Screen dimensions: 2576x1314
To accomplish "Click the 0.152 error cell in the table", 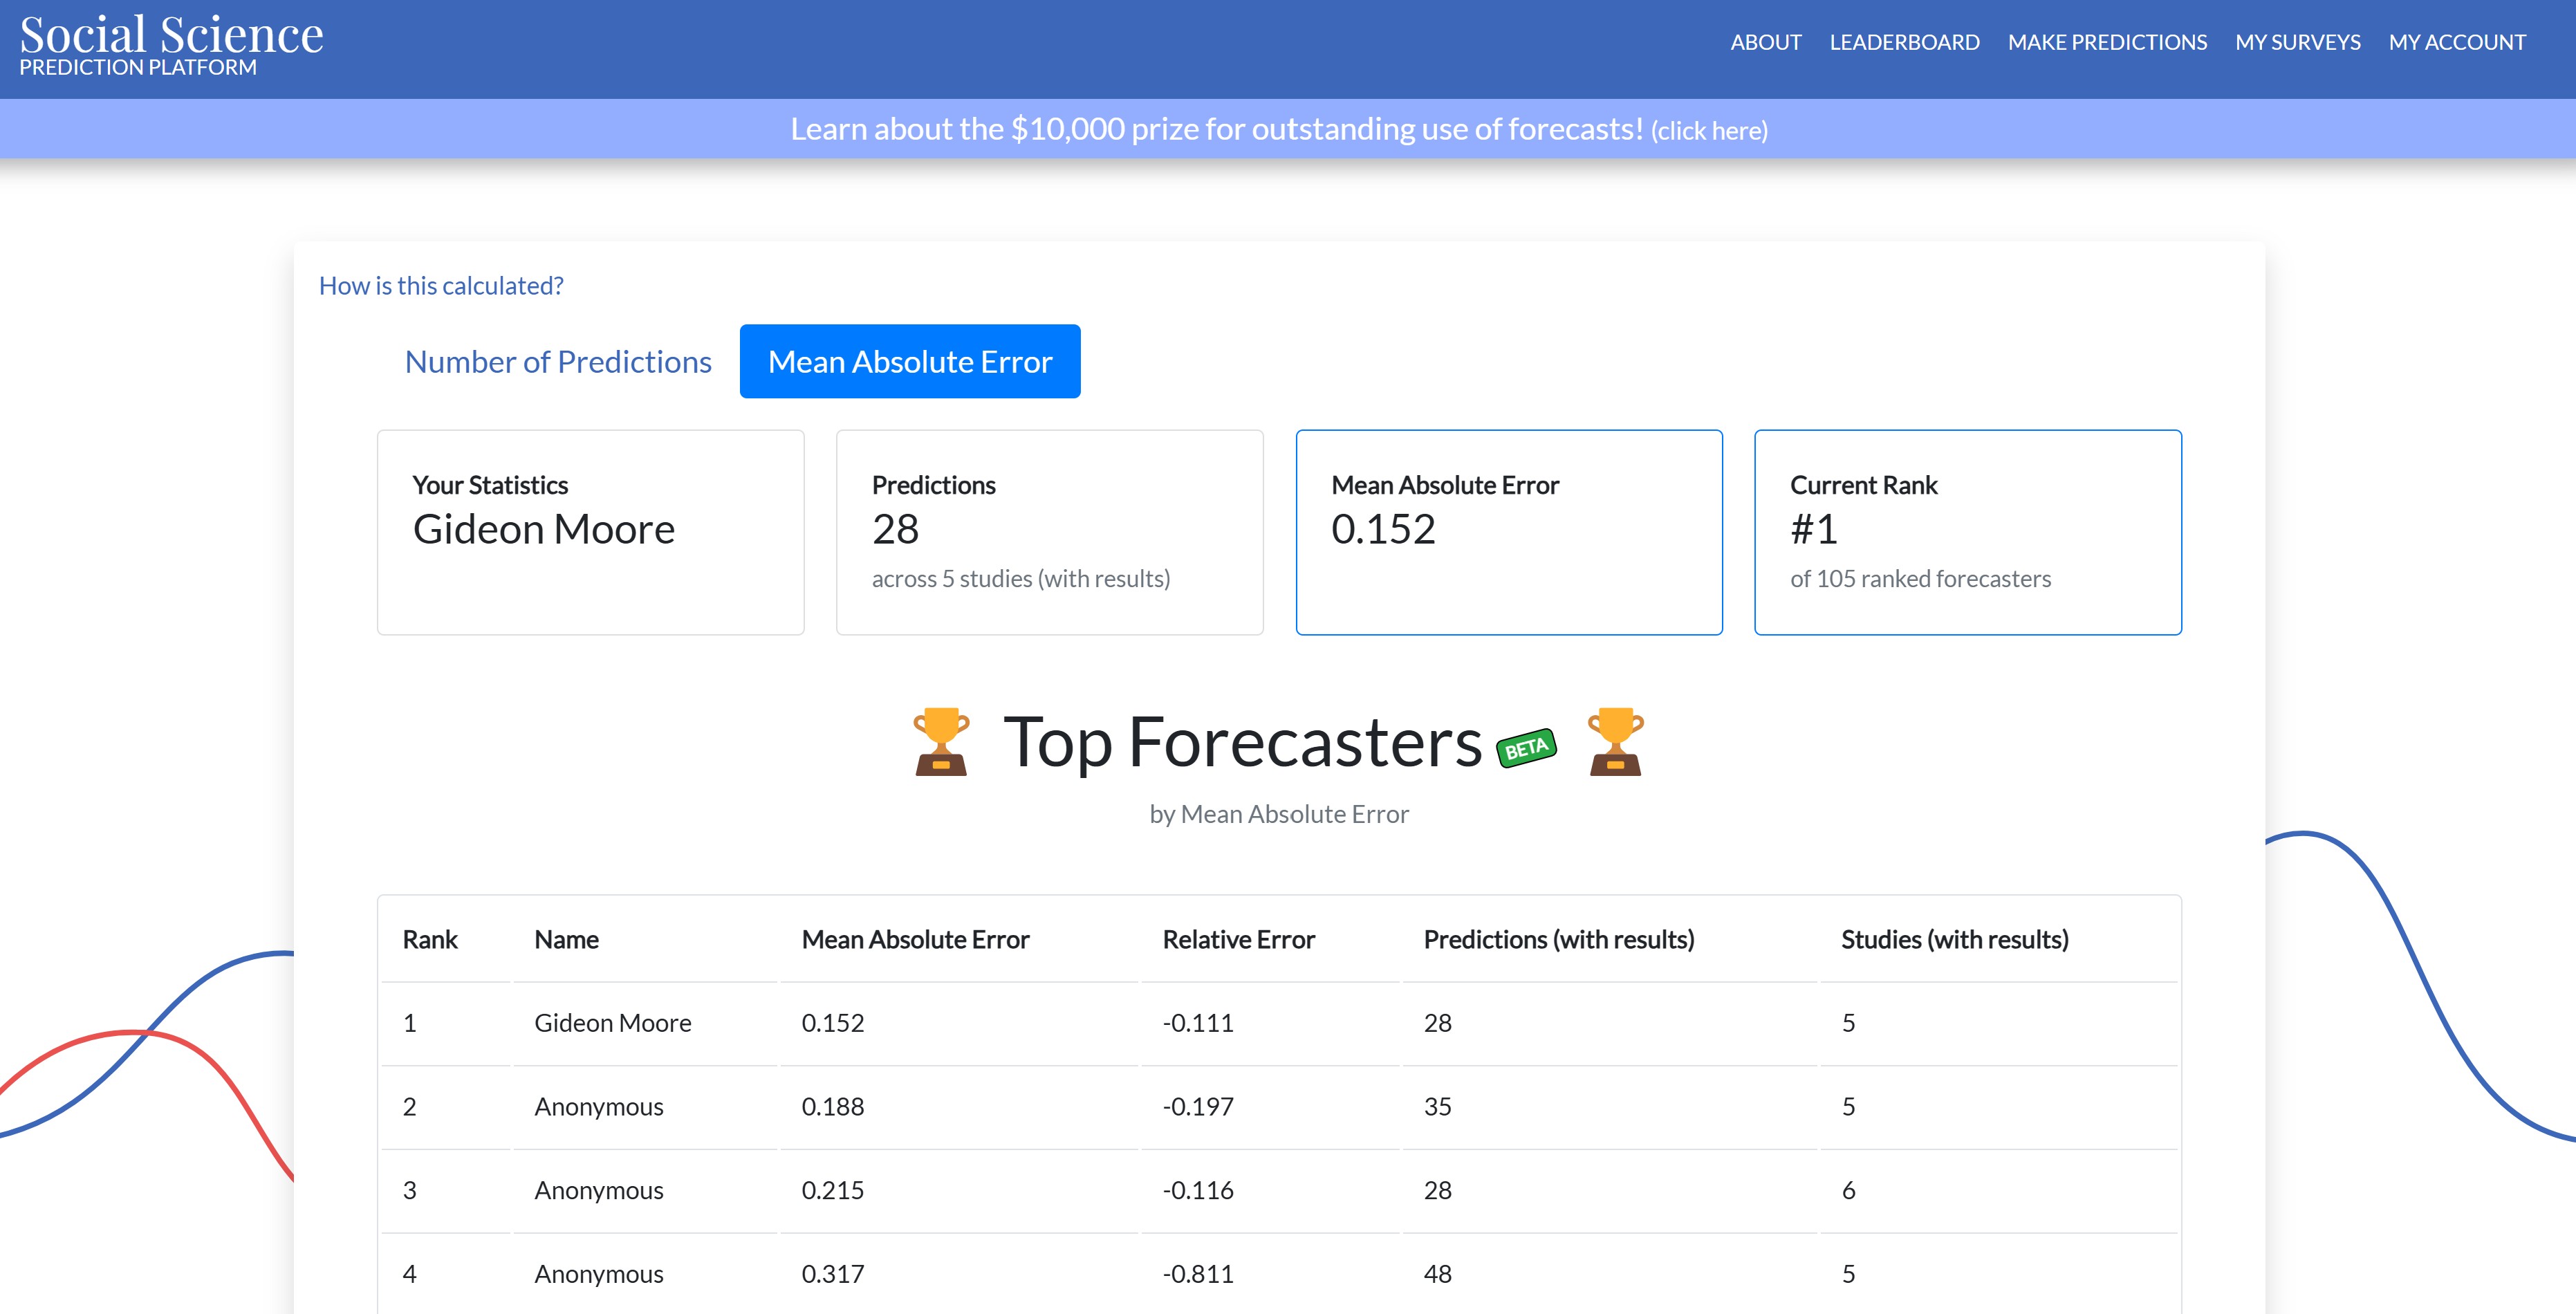I will 833,1023.
